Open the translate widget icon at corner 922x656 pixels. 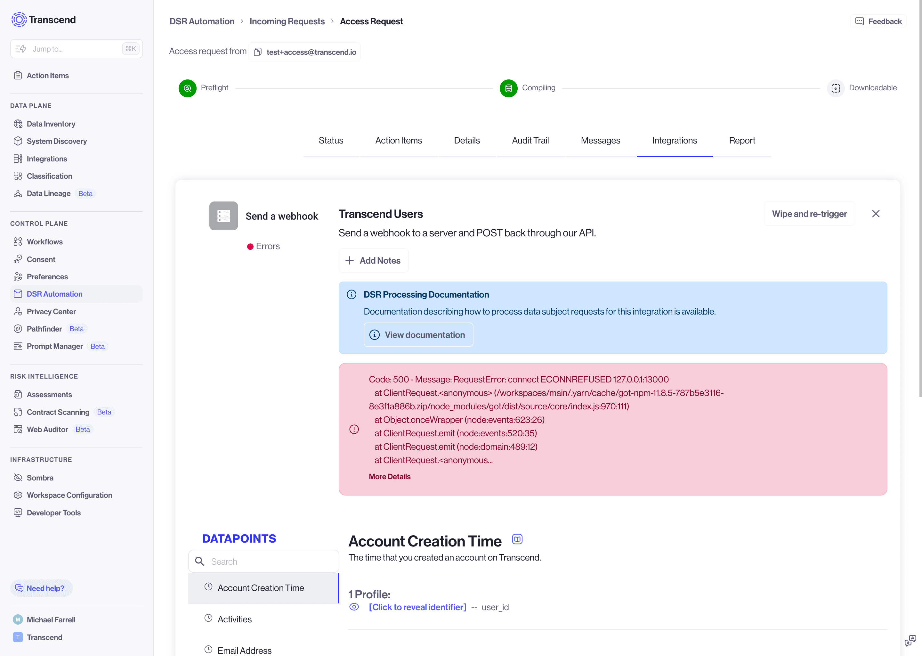tap(910, 641)
